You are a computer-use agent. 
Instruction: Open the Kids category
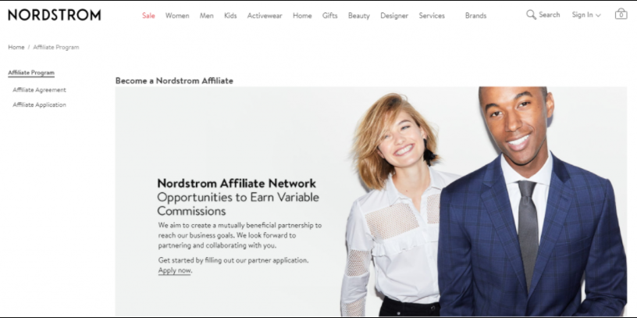(x=230, y=16)
